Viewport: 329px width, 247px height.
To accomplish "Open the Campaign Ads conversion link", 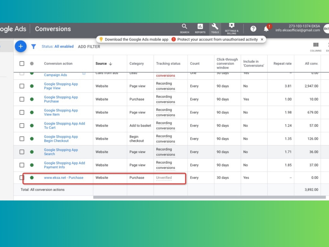I will [55, 75].
